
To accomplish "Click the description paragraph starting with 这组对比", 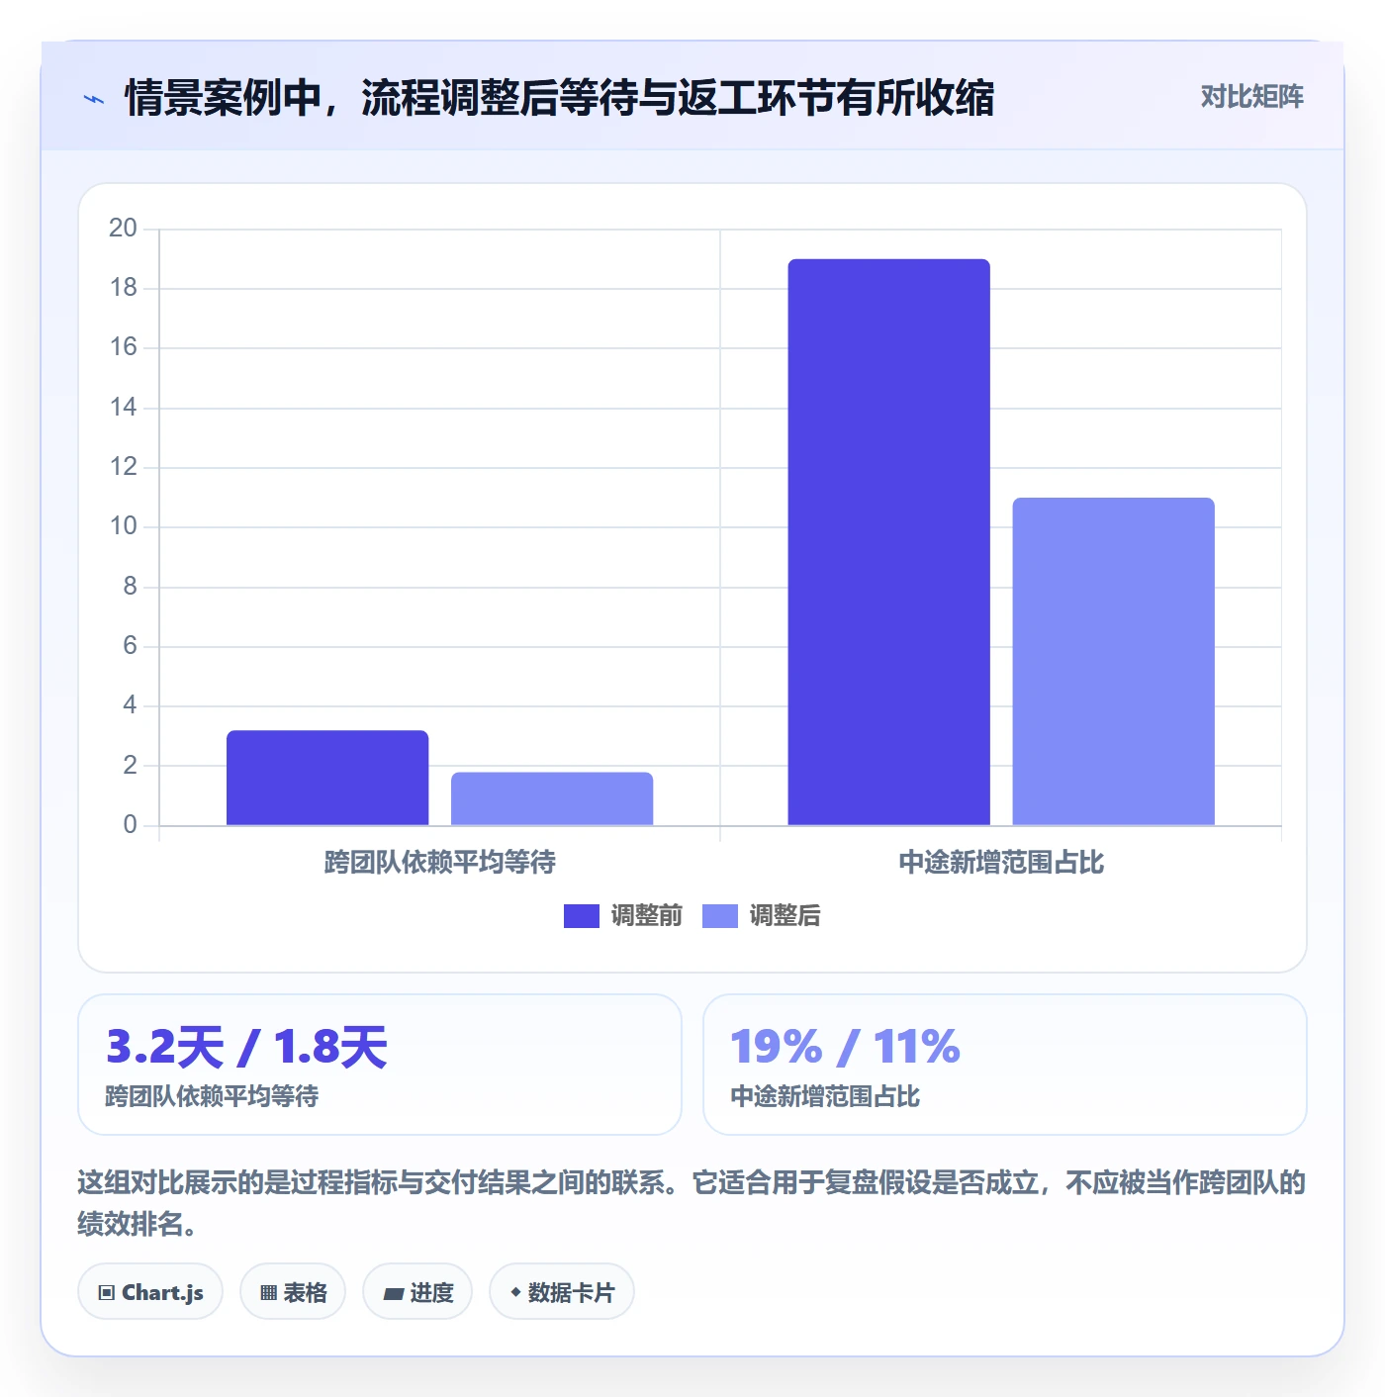I will (x=692, y=1203).
